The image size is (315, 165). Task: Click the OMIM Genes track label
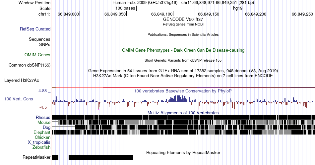37,55
